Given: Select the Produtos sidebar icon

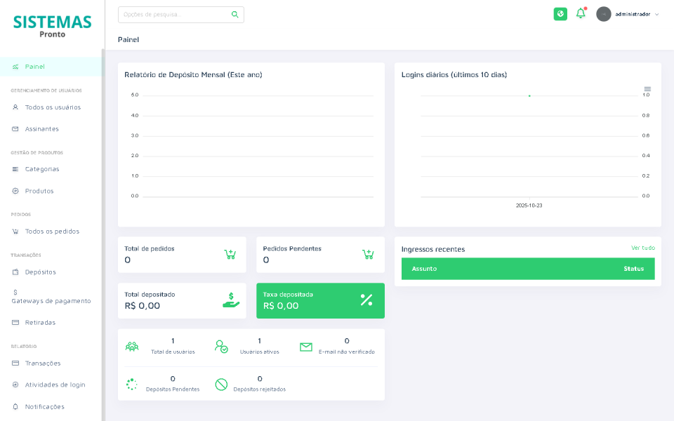Looking at the screenshot, I should 14,190.
